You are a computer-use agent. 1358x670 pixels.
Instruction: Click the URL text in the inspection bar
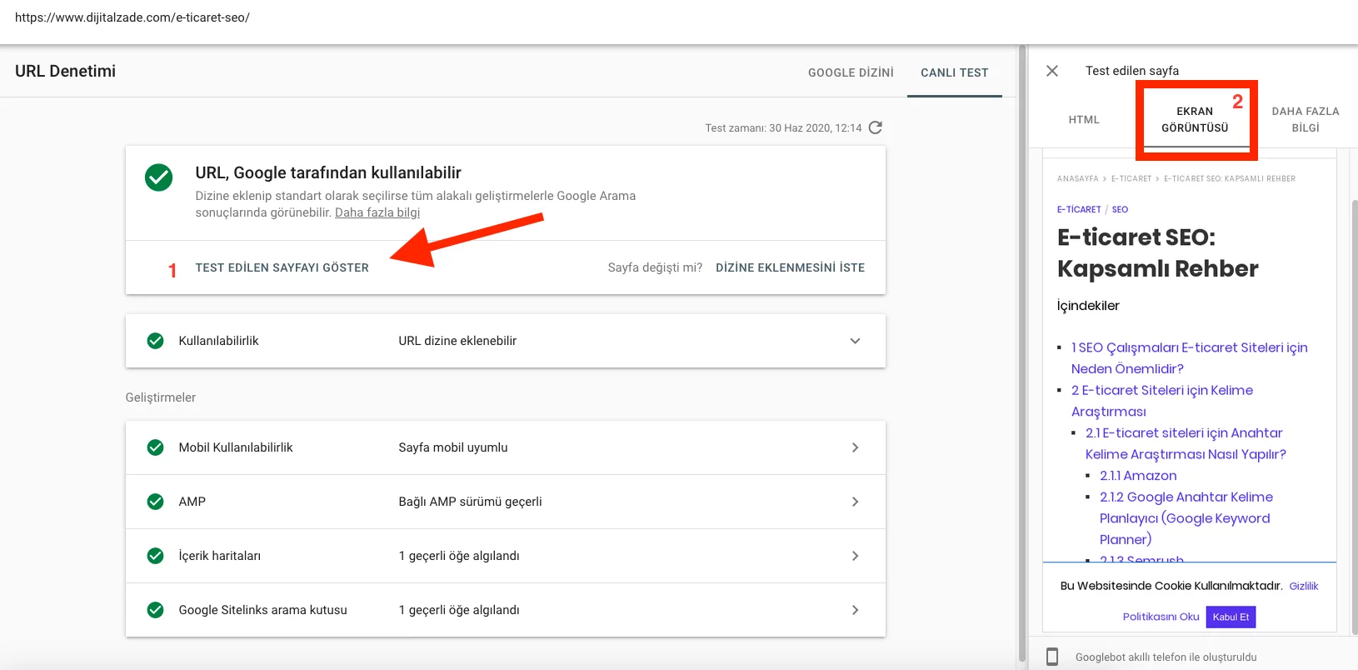point(132,17)
